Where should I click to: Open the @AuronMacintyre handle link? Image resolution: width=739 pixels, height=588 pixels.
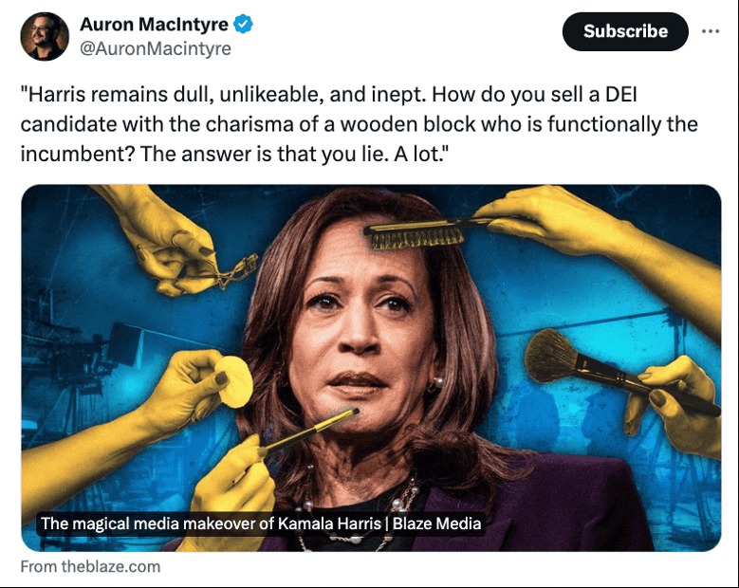(x=155, y=48)
